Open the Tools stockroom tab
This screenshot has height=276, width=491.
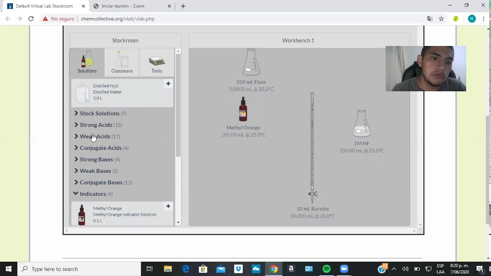pos(157,62)
